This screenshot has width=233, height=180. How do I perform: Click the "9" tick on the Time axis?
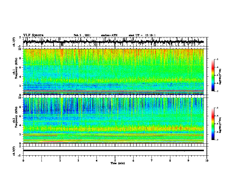coord(188,161)
